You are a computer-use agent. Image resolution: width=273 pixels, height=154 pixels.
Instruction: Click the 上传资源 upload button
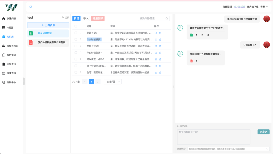point(48,25)
